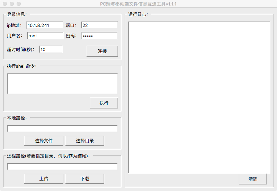Minimize the window with the middle title-bar button
277x191 pixels.
(x=12, y=4)
